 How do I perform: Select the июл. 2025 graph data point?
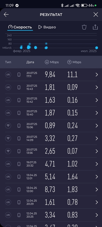[x=96, y=48]
